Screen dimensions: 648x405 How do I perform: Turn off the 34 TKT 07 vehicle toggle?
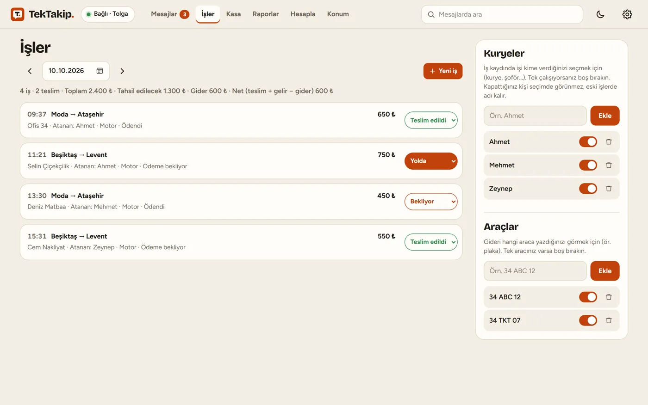588,320
